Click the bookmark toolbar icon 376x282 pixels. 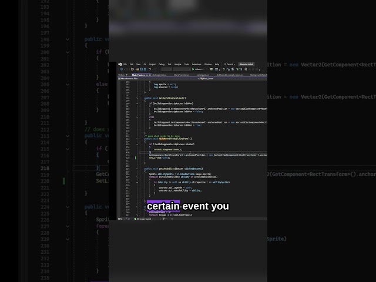(246, 69)
